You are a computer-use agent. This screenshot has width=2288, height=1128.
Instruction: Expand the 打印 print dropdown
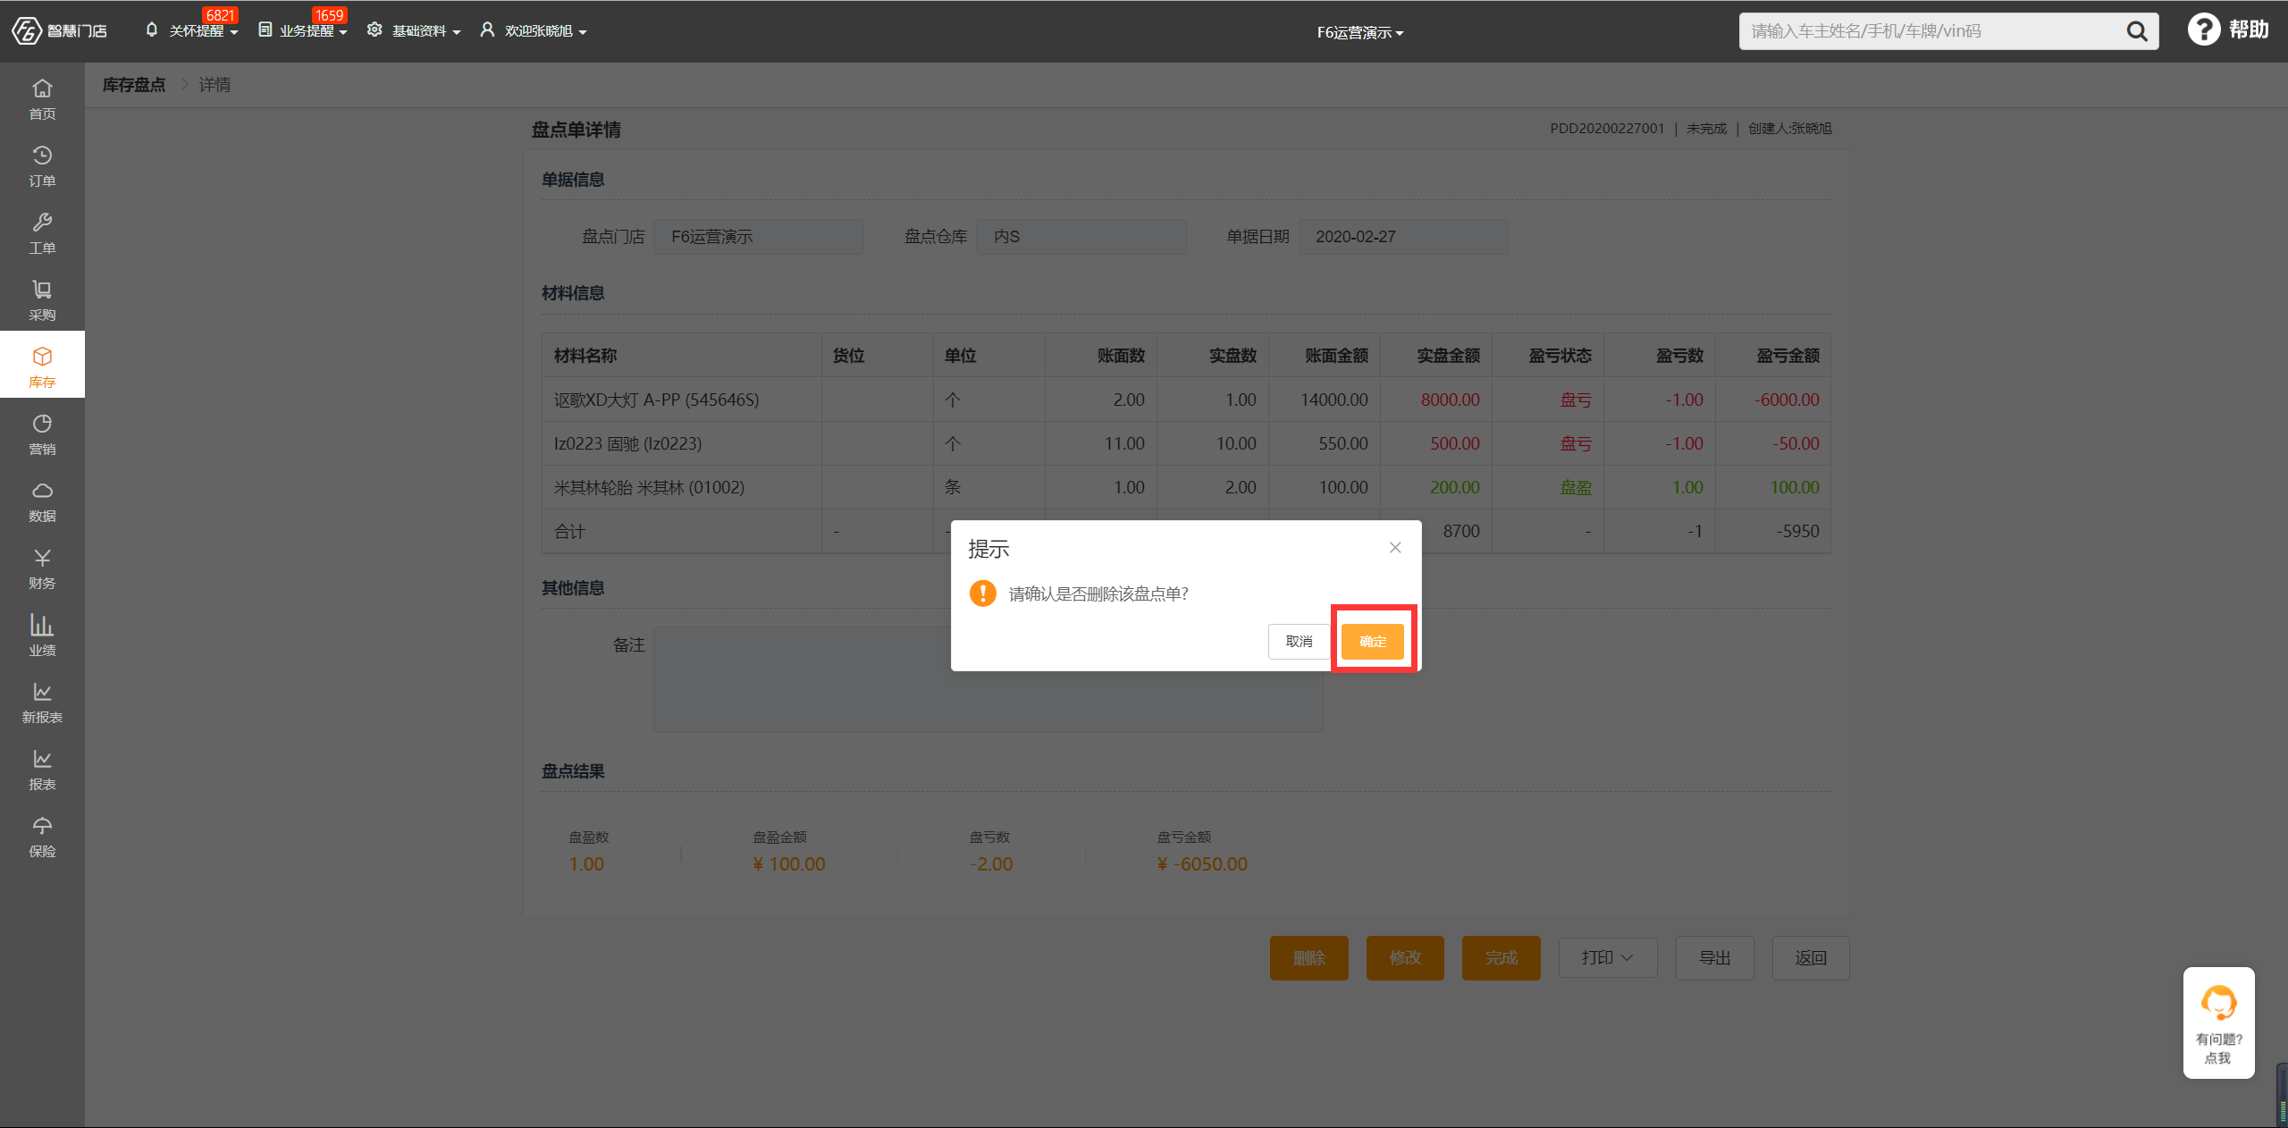(1607, 957)
